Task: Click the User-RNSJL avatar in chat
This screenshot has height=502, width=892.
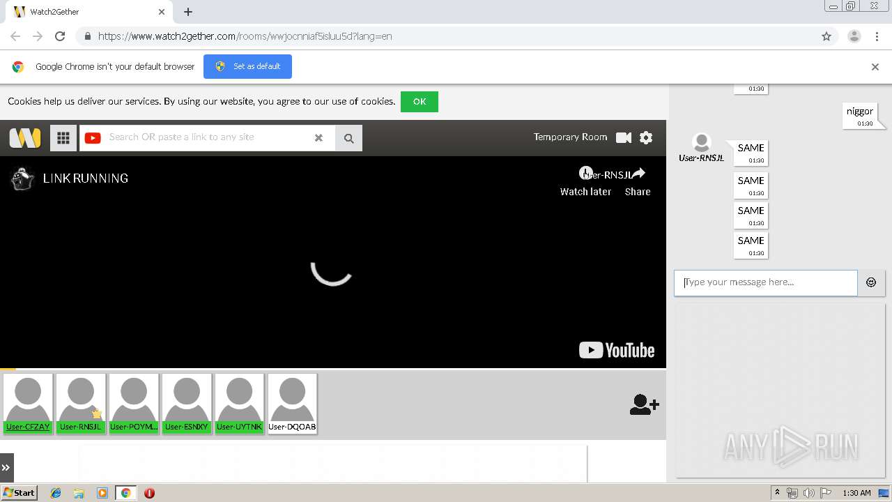Action: pos(702,142)
